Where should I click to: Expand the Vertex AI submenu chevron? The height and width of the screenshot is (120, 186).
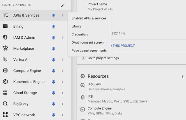click(62, 60)
